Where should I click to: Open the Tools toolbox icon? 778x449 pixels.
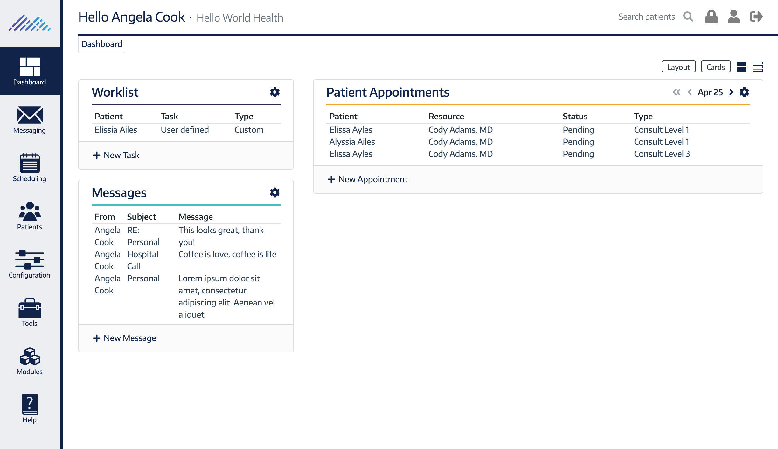click(x=30, y=308)
